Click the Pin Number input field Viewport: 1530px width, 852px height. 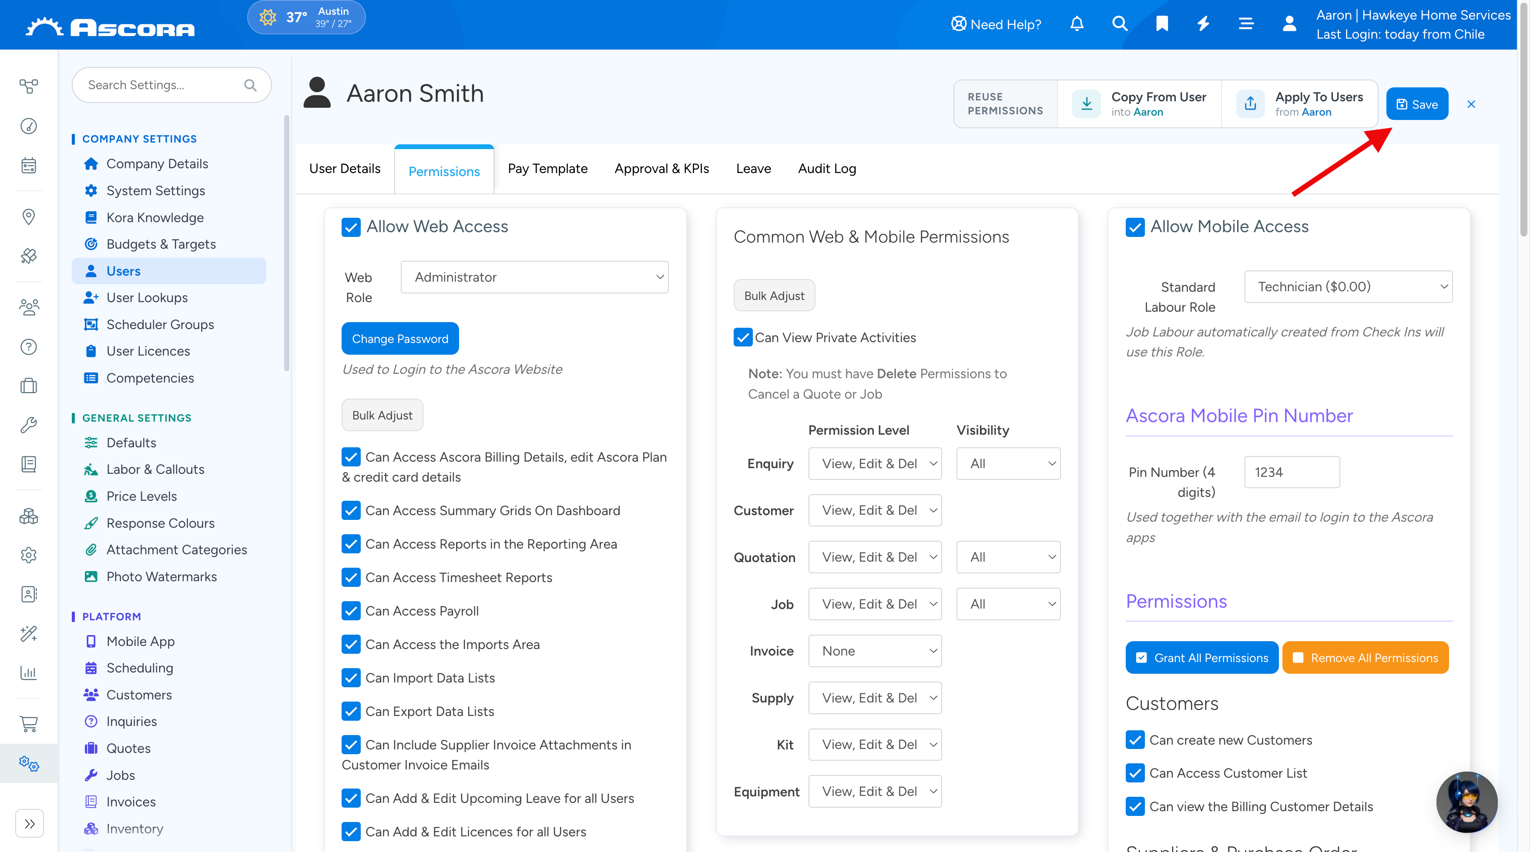coord(1292,472)
